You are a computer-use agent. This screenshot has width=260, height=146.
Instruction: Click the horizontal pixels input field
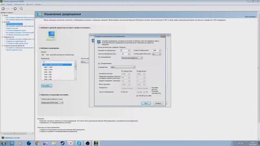[x=124, y=50]
